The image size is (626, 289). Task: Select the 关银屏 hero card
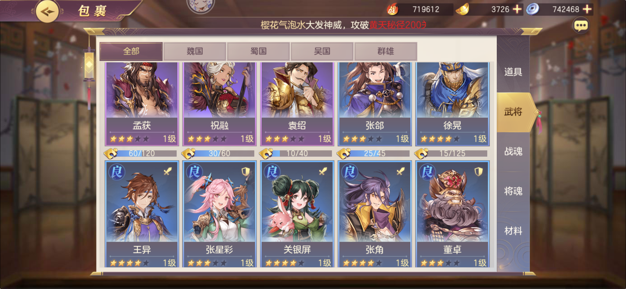pos(297,214)
